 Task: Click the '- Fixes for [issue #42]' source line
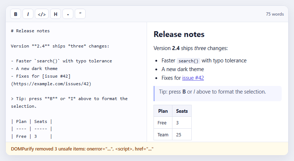[x=41, y=76]
